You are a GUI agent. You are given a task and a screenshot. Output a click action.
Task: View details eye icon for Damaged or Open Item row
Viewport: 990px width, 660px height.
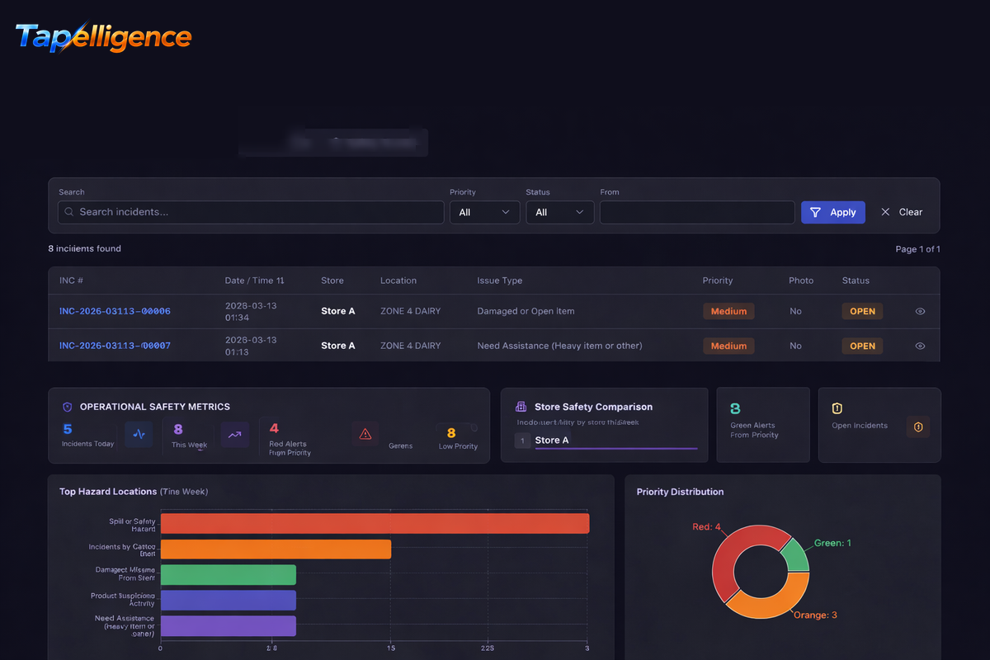920,311
